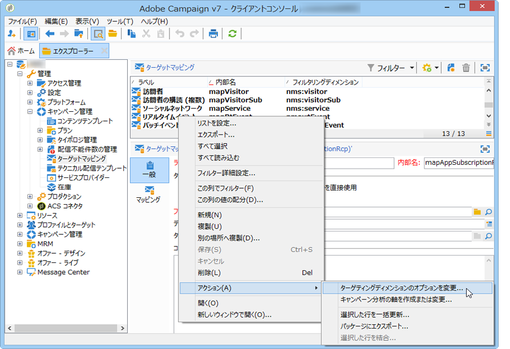This screenshot has width=510, height=349.
Task: Open the ツール(T) menu
Action: pyautogui.click(x=120, y=22)
